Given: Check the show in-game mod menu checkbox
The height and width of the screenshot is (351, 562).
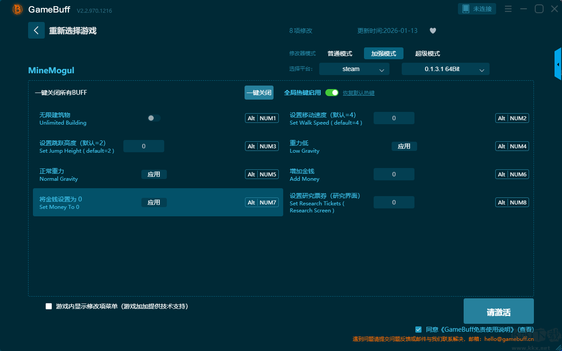Looking at the screenshot, I should (x=49, y=306).
